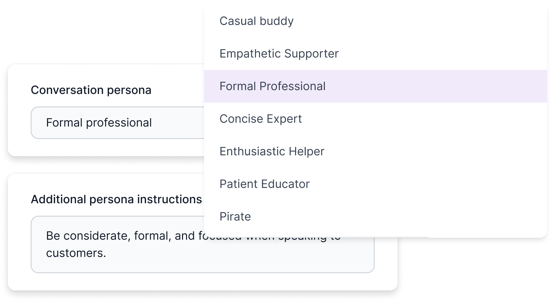The image size is (552, 302).
Task: Pick the highlighted Formal Professional option
Action: [272, 86]
